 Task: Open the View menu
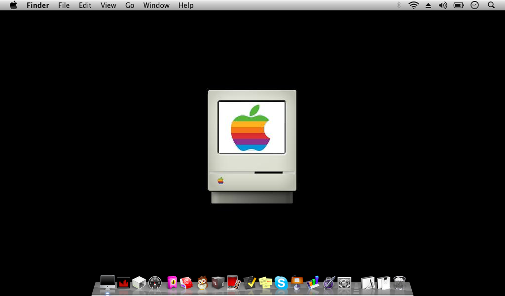point(108,5)
